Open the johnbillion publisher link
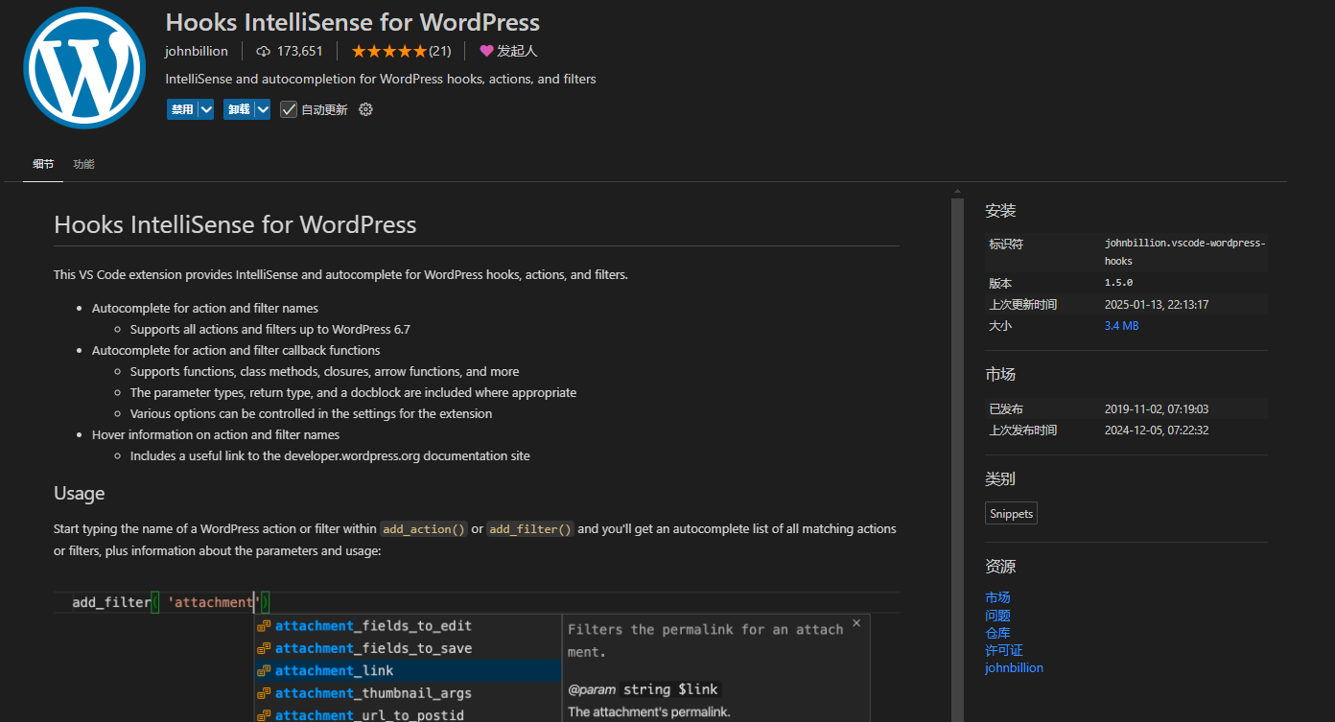 (197, 51)
